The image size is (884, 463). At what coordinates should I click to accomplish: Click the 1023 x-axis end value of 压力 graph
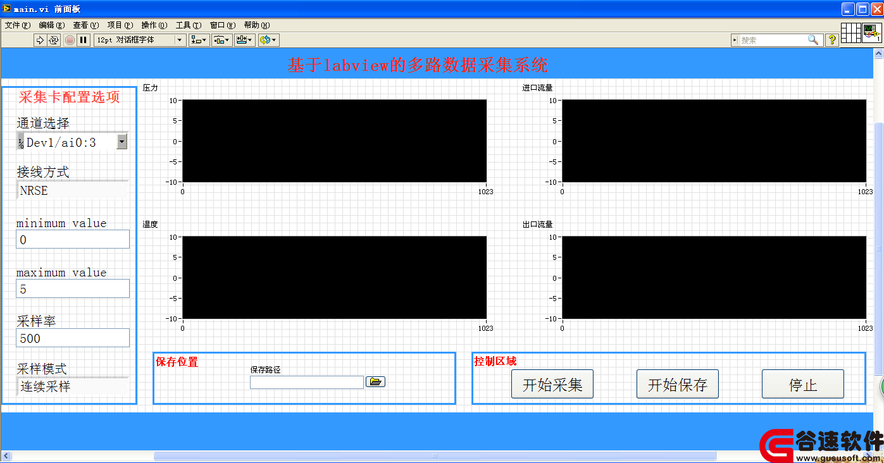click(485, 192)
